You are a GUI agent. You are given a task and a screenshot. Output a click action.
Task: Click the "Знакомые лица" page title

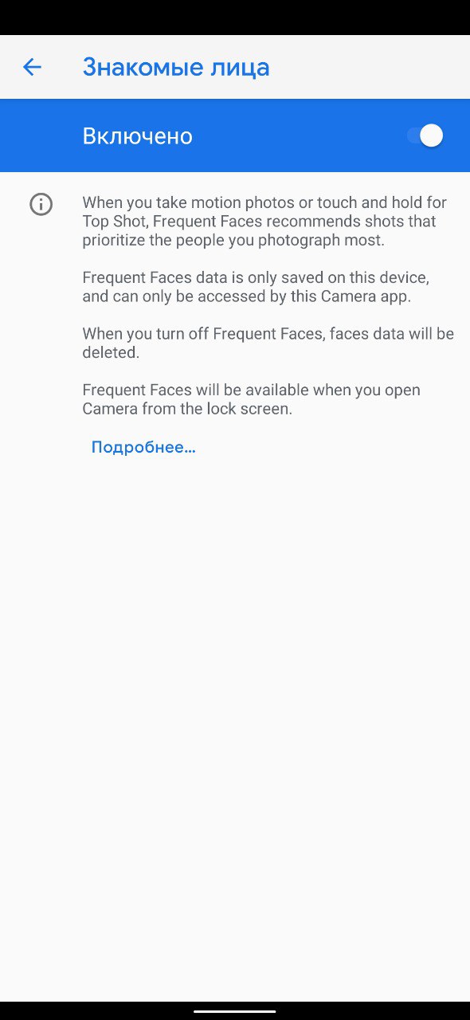[176, 67]
